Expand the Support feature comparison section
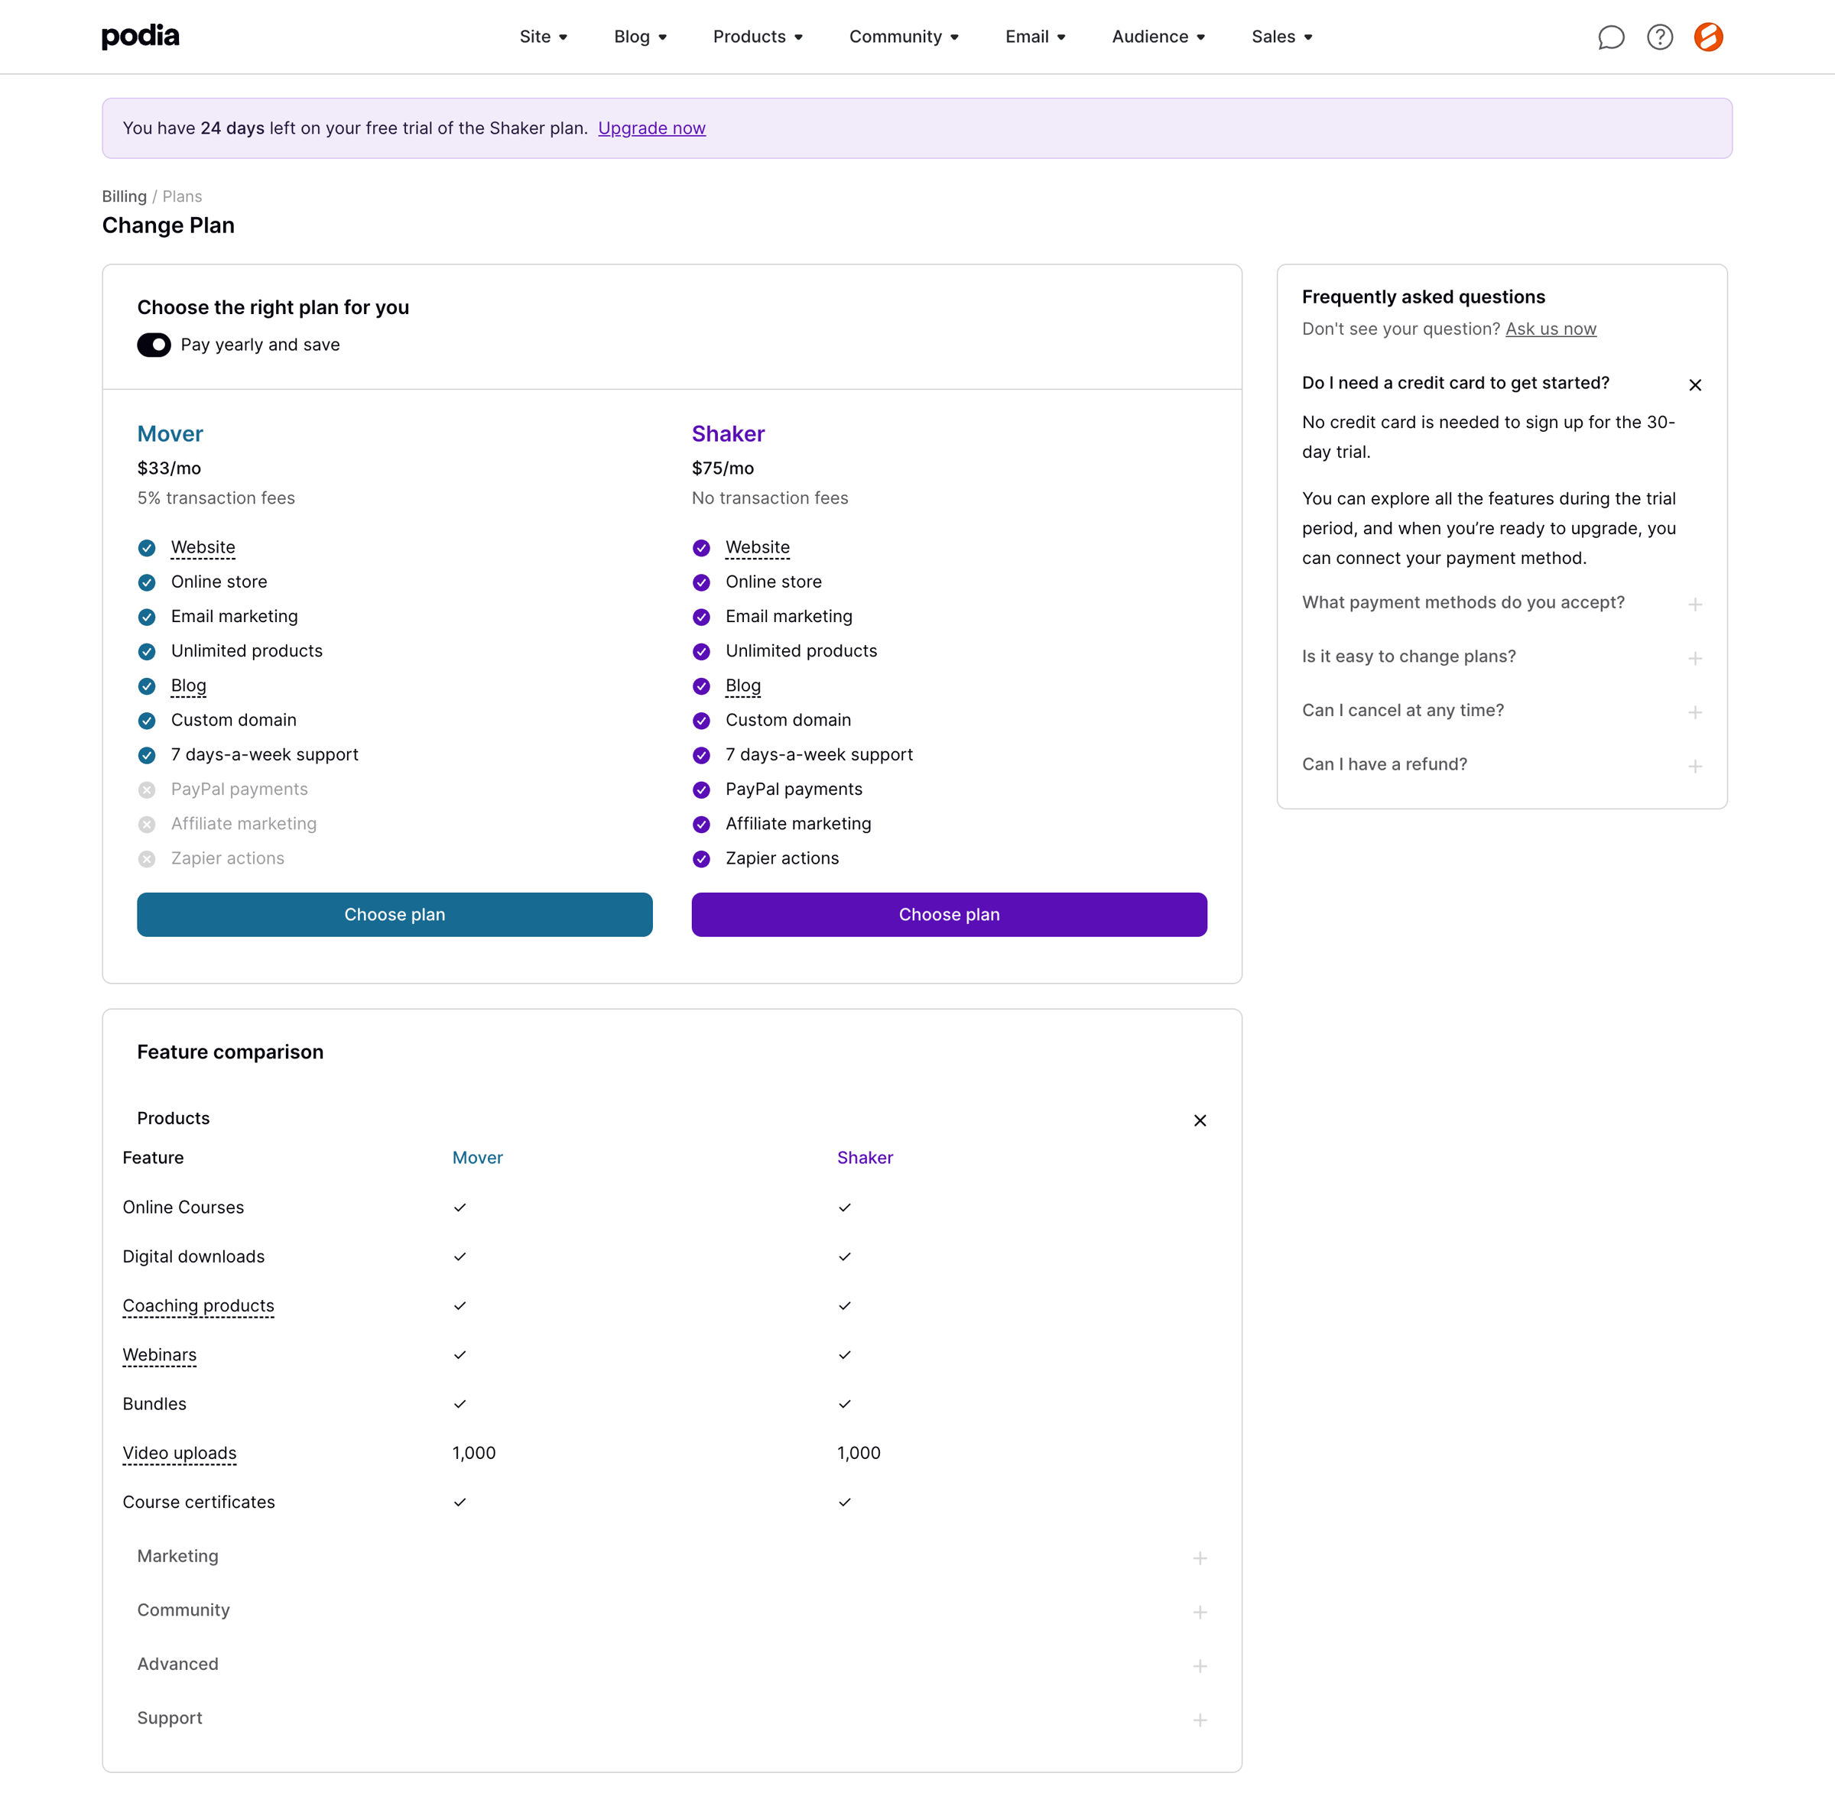This screenshot has height=1796, width=1835. 672,1718
